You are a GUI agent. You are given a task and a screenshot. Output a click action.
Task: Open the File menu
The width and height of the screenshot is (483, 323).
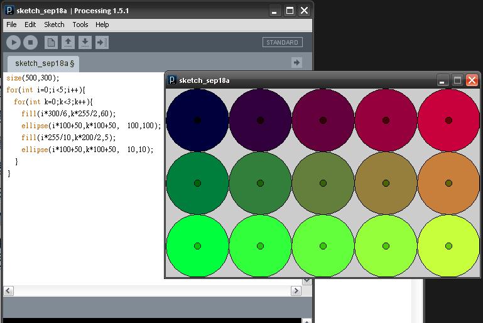[11, 25]
